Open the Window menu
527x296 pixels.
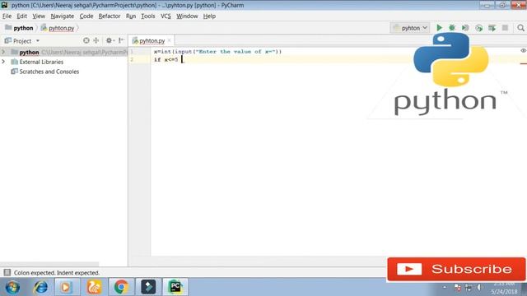(187, 16)
